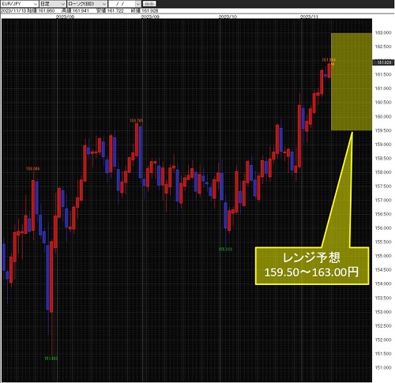Click the 157.000 price axis label

coord(383,200)
